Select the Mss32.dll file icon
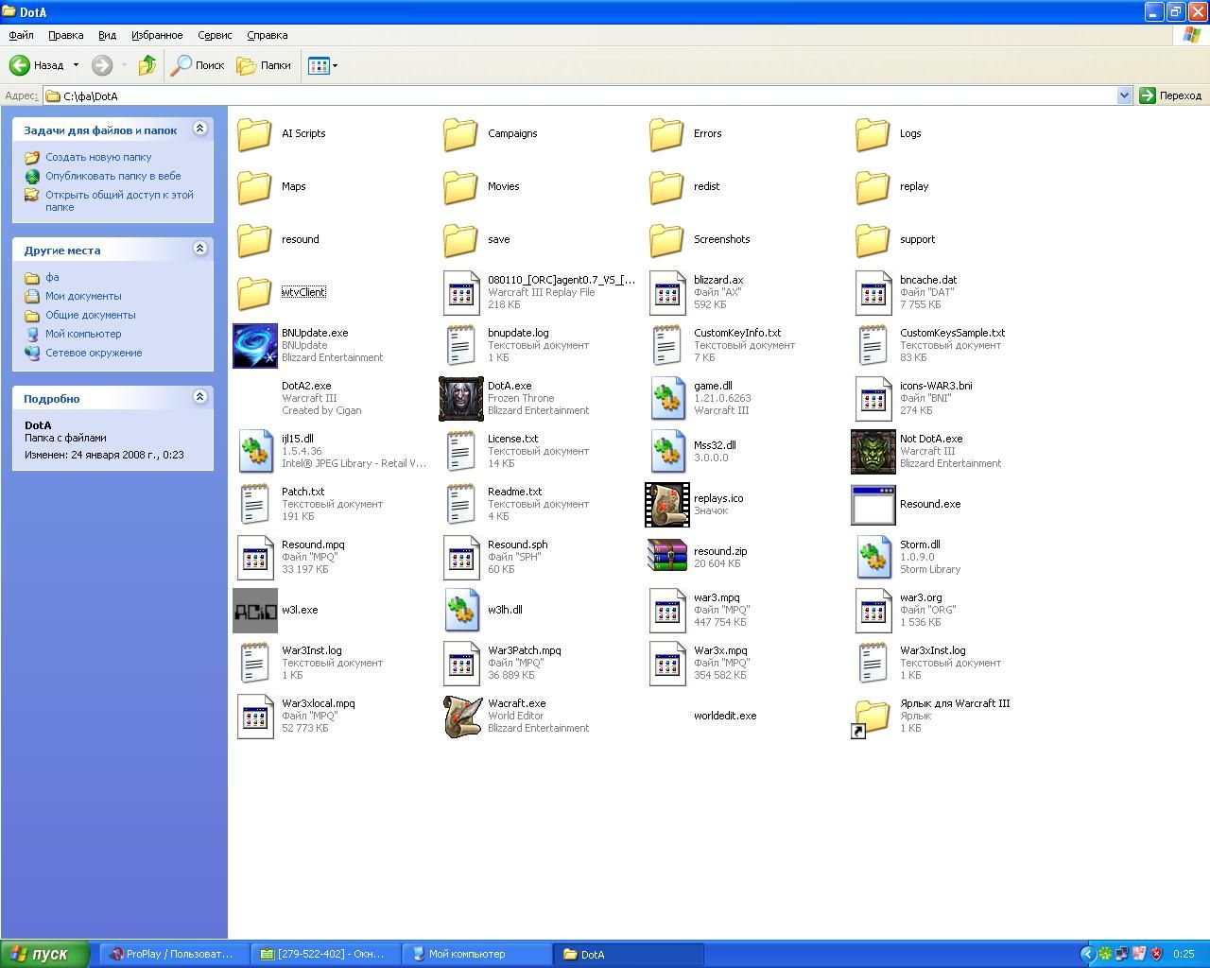 click(667, 451)
